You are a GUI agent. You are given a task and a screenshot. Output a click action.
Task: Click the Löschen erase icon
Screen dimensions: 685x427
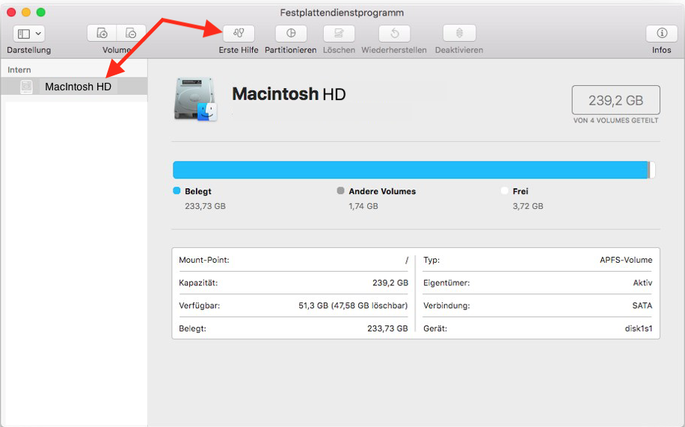point(339,34)
